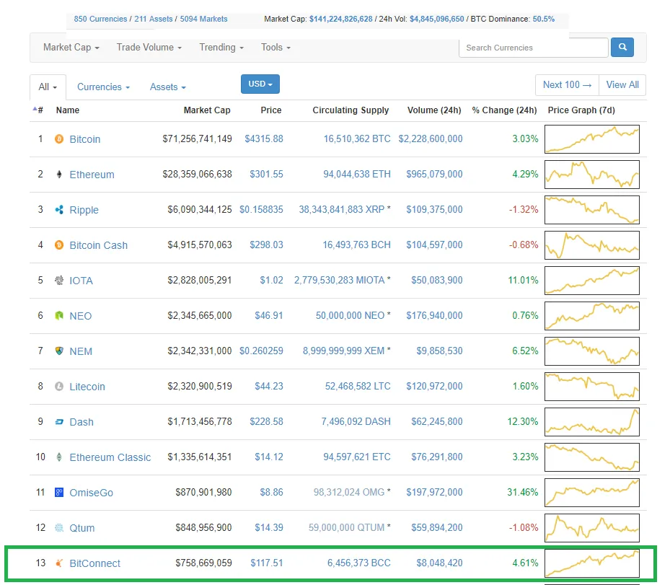670x585 pixels.
Task: Click NEO volume $176,940,000
Action: 434,316
